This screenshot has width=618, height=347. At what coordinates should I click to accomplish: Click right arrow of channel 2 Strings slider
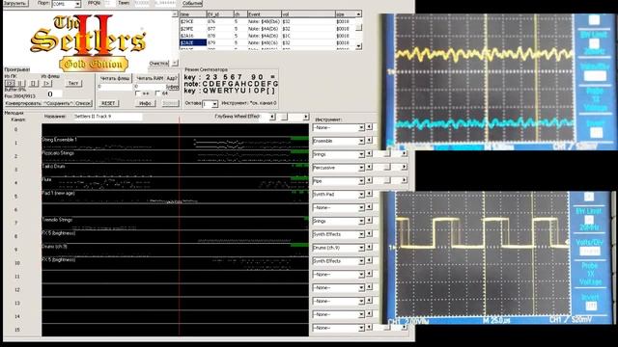[x=404, y=154]
